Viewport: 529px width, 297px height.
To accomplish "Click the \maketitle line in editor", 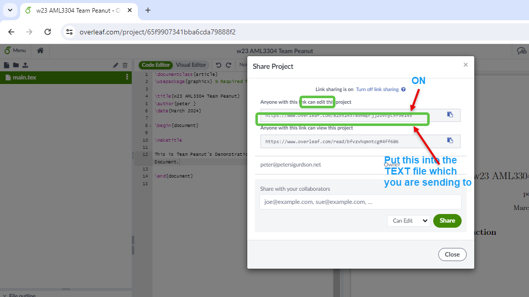I will point(168,140).
